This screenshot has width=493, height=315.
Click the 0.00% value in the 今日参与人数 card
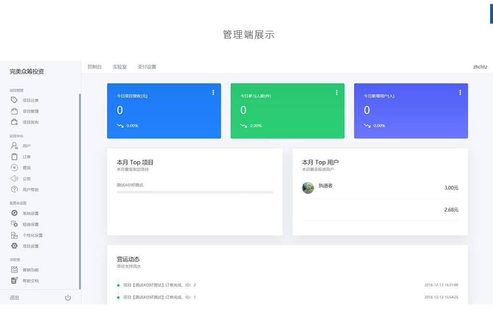click(256, 126)
